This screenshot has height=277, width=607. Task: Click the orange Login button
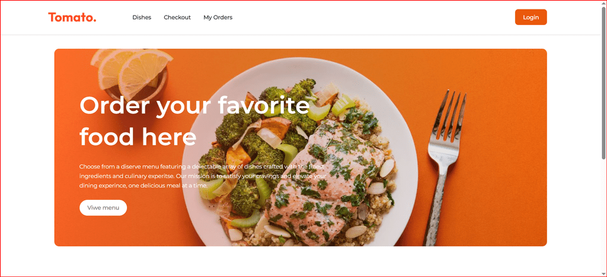[x=531, y=17]
